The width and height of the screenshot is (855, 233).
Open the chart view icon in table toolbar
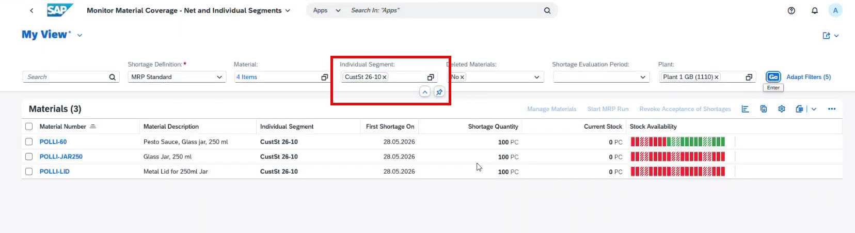[x=745, y=109]
